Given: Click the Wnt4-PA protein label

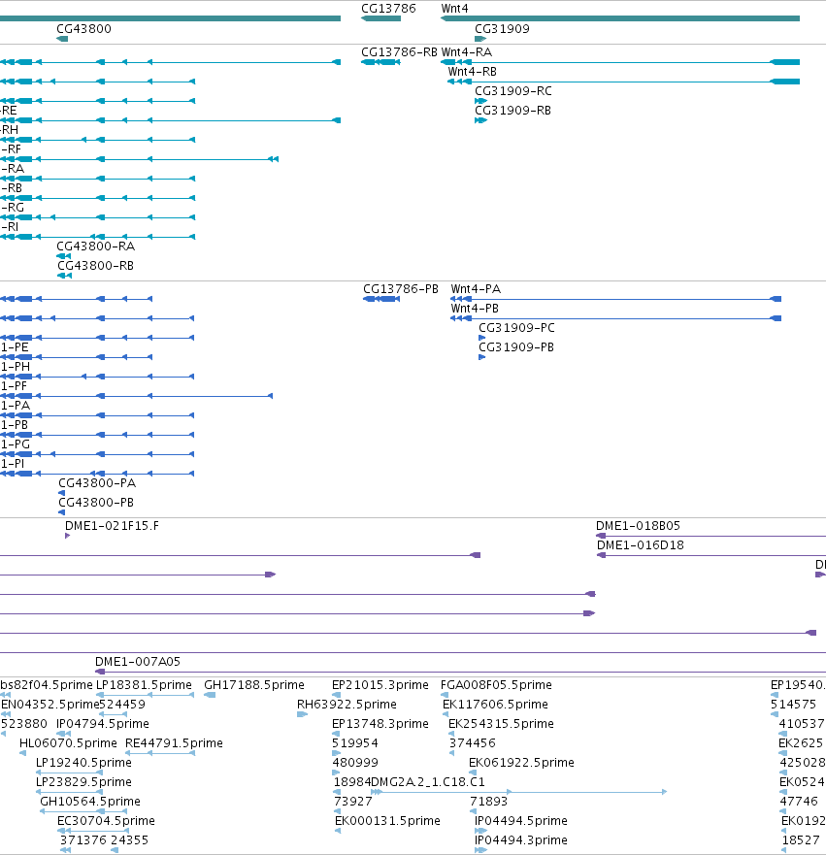Looking at the screenshot, I should 476,289.
